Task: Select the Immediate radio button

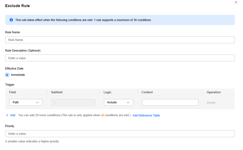Action: tap(7, 75)
